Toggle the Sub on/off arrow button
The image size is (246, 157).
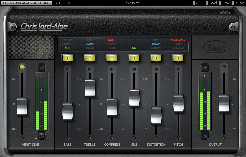pos(134,59)
